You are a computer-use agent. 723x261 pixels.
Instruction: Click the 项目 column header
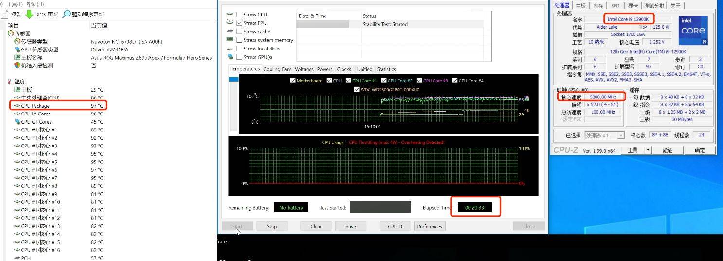click(x=14, y=25)
